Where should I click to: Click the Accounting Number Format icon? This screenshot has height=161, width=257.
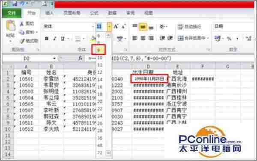(218, 39)
